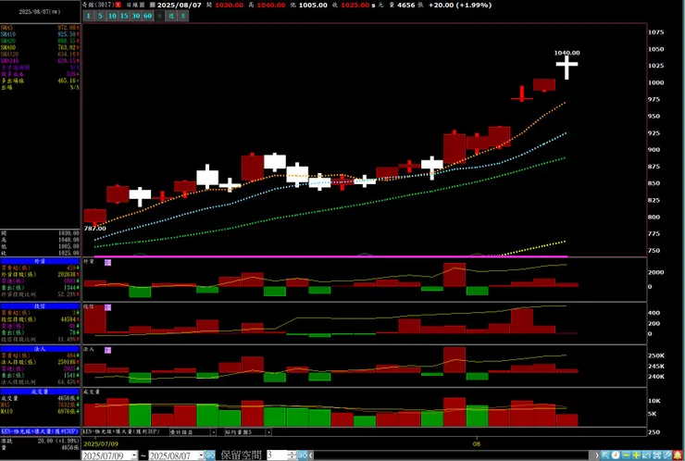The image size is (685, 461).
Task: Click the arrow cursor tool icon
Action: tap(605, 455)
